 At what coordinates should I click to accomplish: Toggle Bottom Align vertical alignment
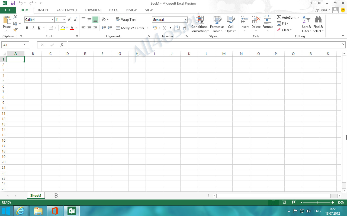tap(95, 19)
